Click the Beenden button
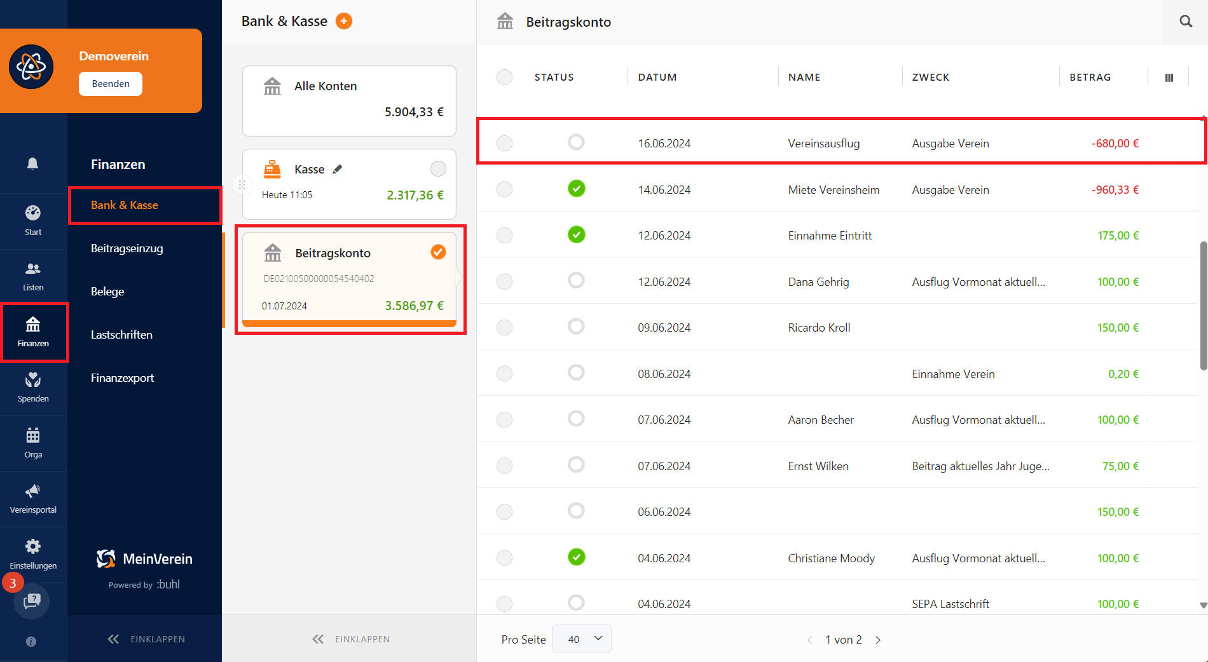The width and height of the screenshot is (1208, 662). pyautogui.click(x=111, y=84)
